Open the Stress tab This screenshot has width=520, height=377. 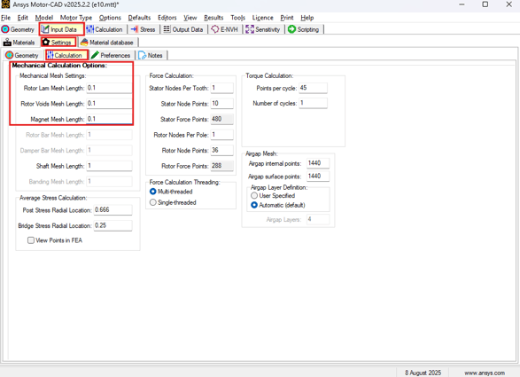[x=144, y=29]
